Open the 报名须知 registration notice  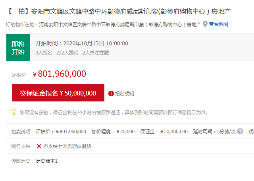(124, 93)
